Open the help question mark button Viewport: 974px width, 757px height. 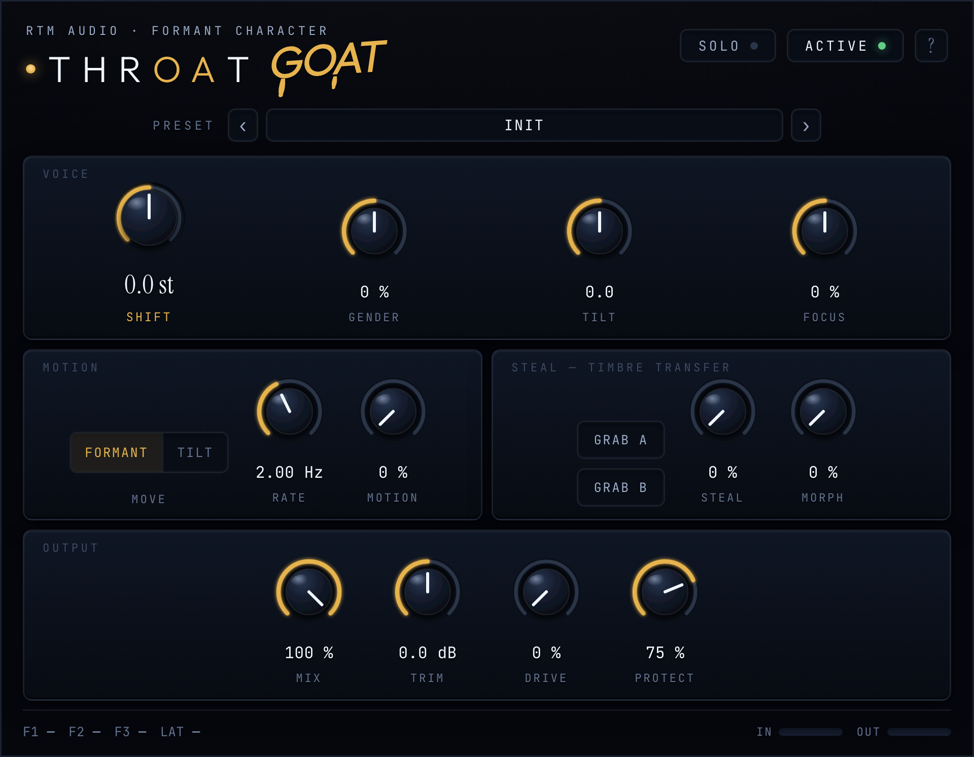pyautogui.click(x=931, y=46)
